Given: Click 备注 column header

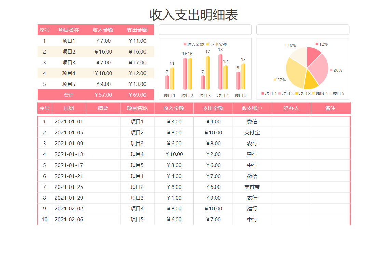Looking at the screenshot, I should [331, 108].
